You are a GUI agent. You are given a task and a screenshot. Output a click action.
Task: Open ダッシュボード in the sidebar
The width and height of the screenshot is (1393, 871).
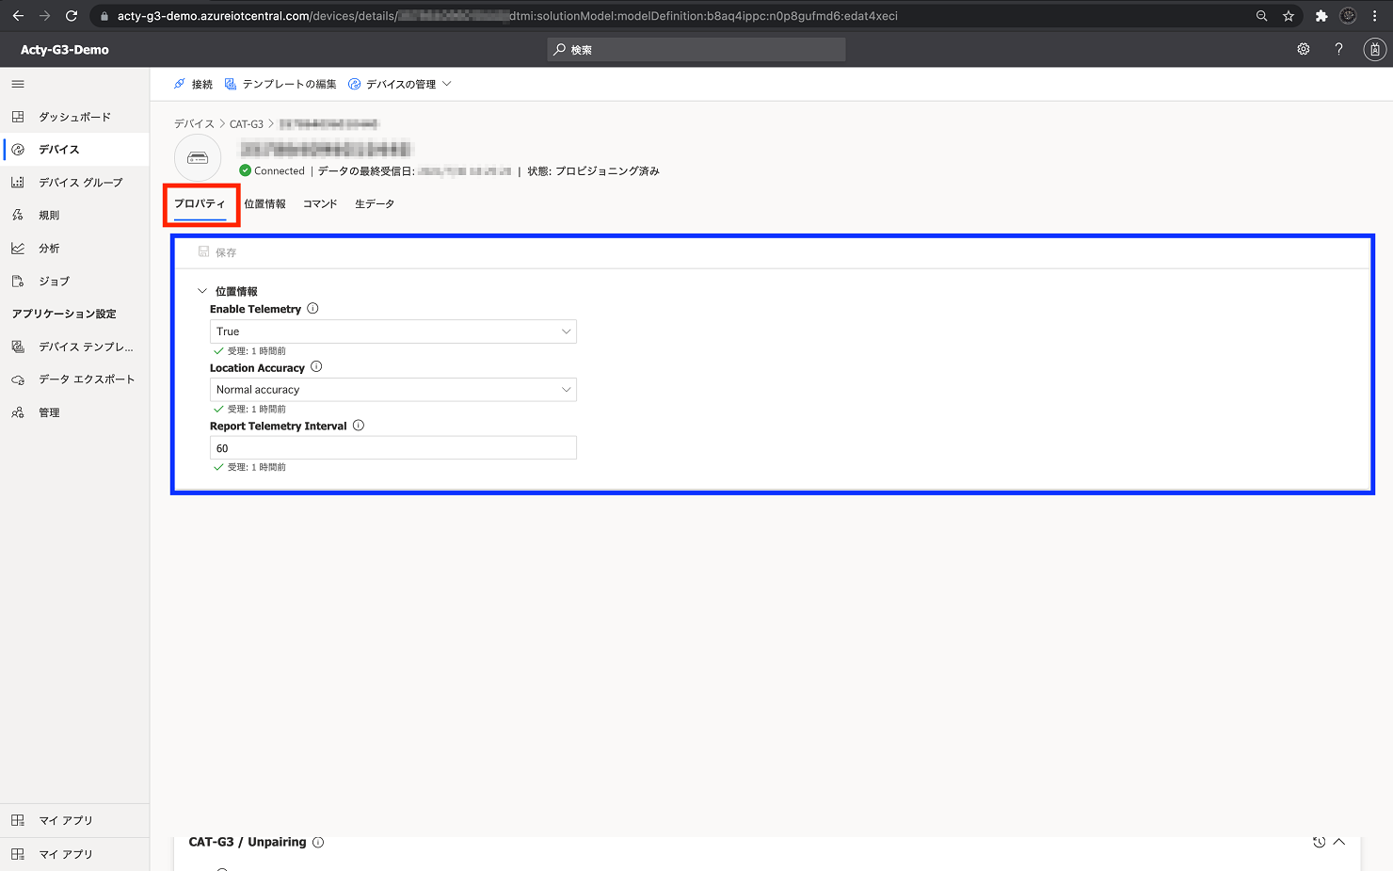pyautogui.click(x=74, y=117)
